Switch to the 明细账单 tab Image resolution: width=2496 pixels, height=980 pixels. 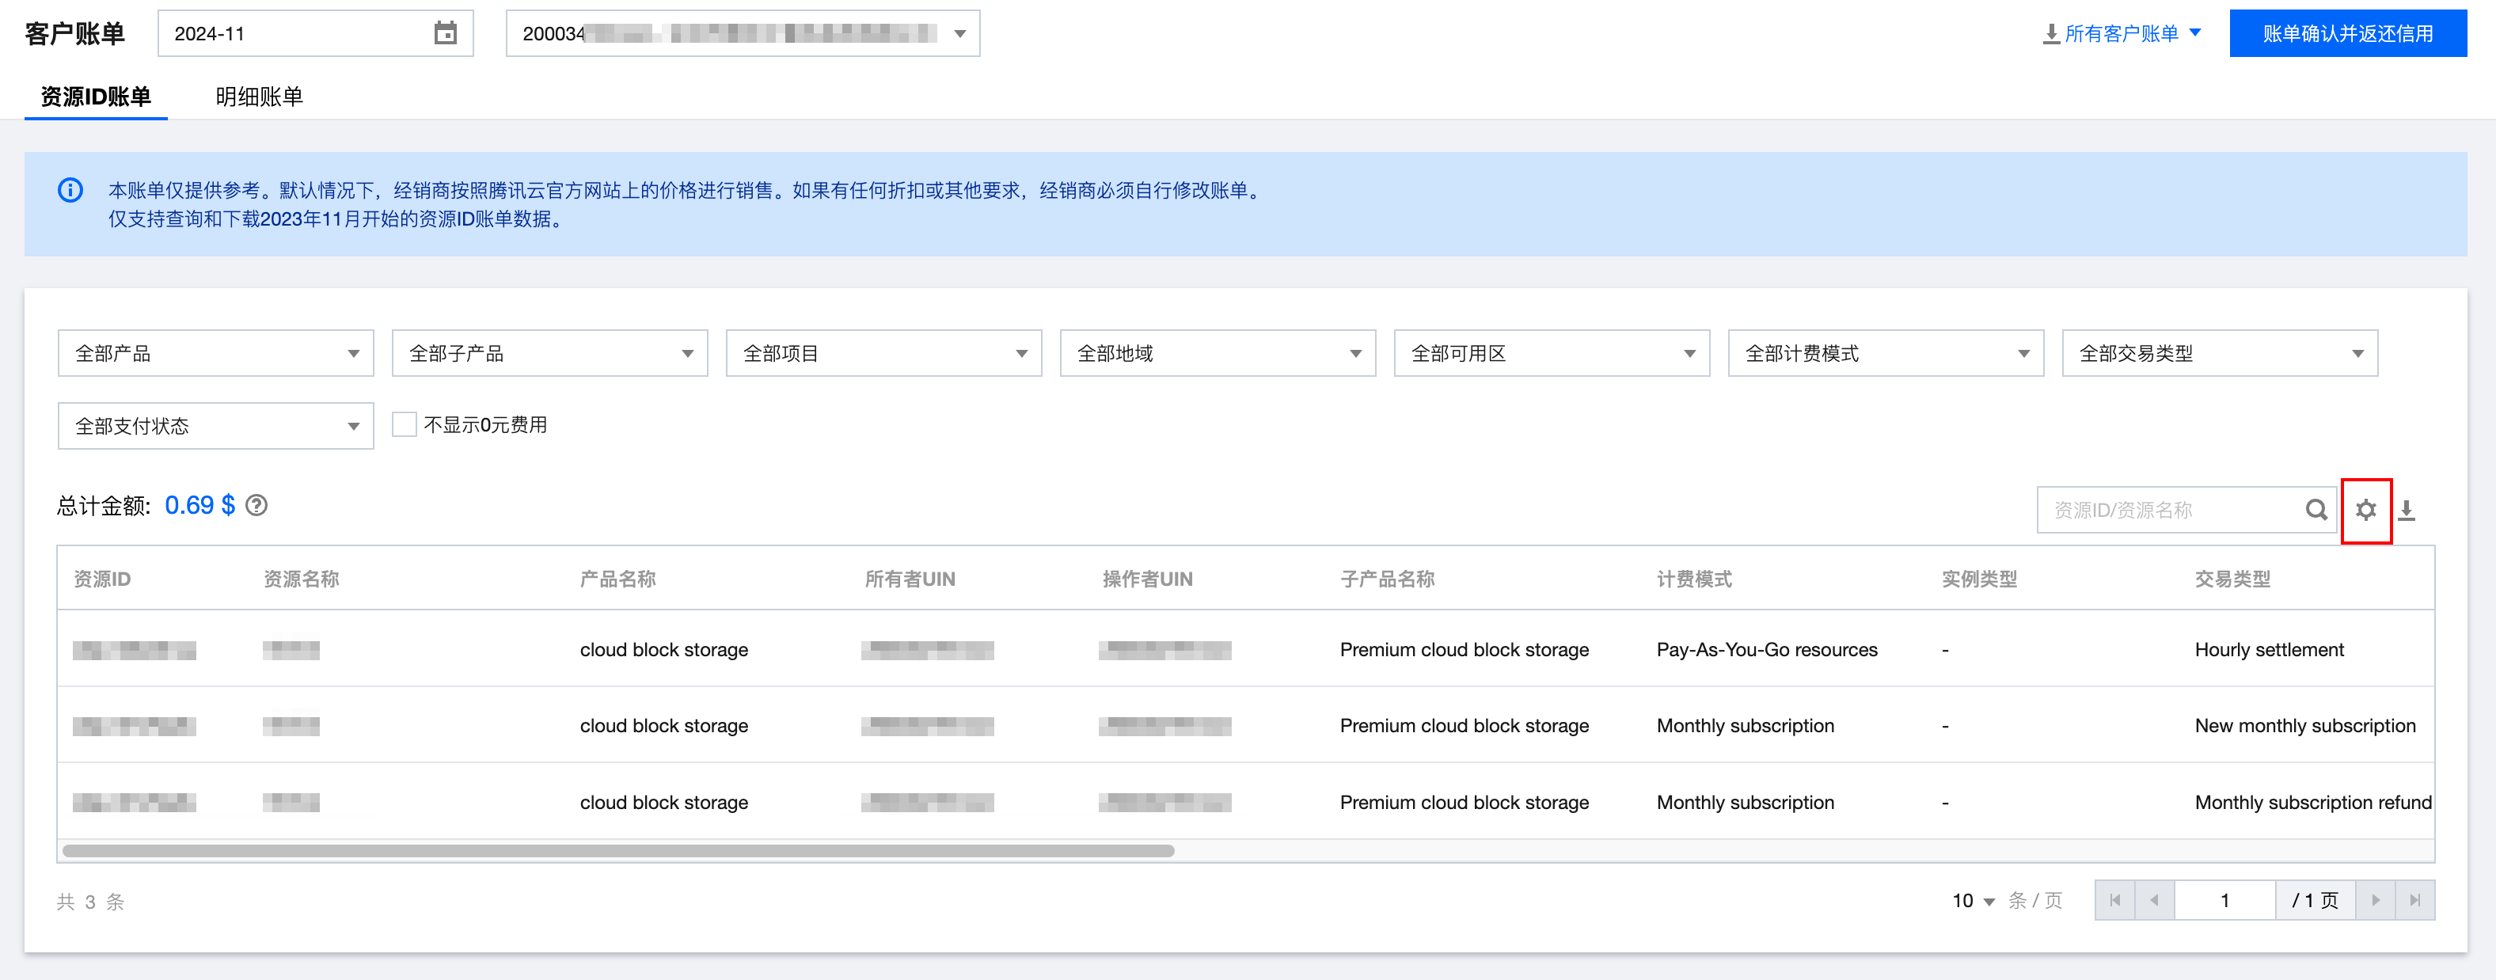click(x=259, y=97)
